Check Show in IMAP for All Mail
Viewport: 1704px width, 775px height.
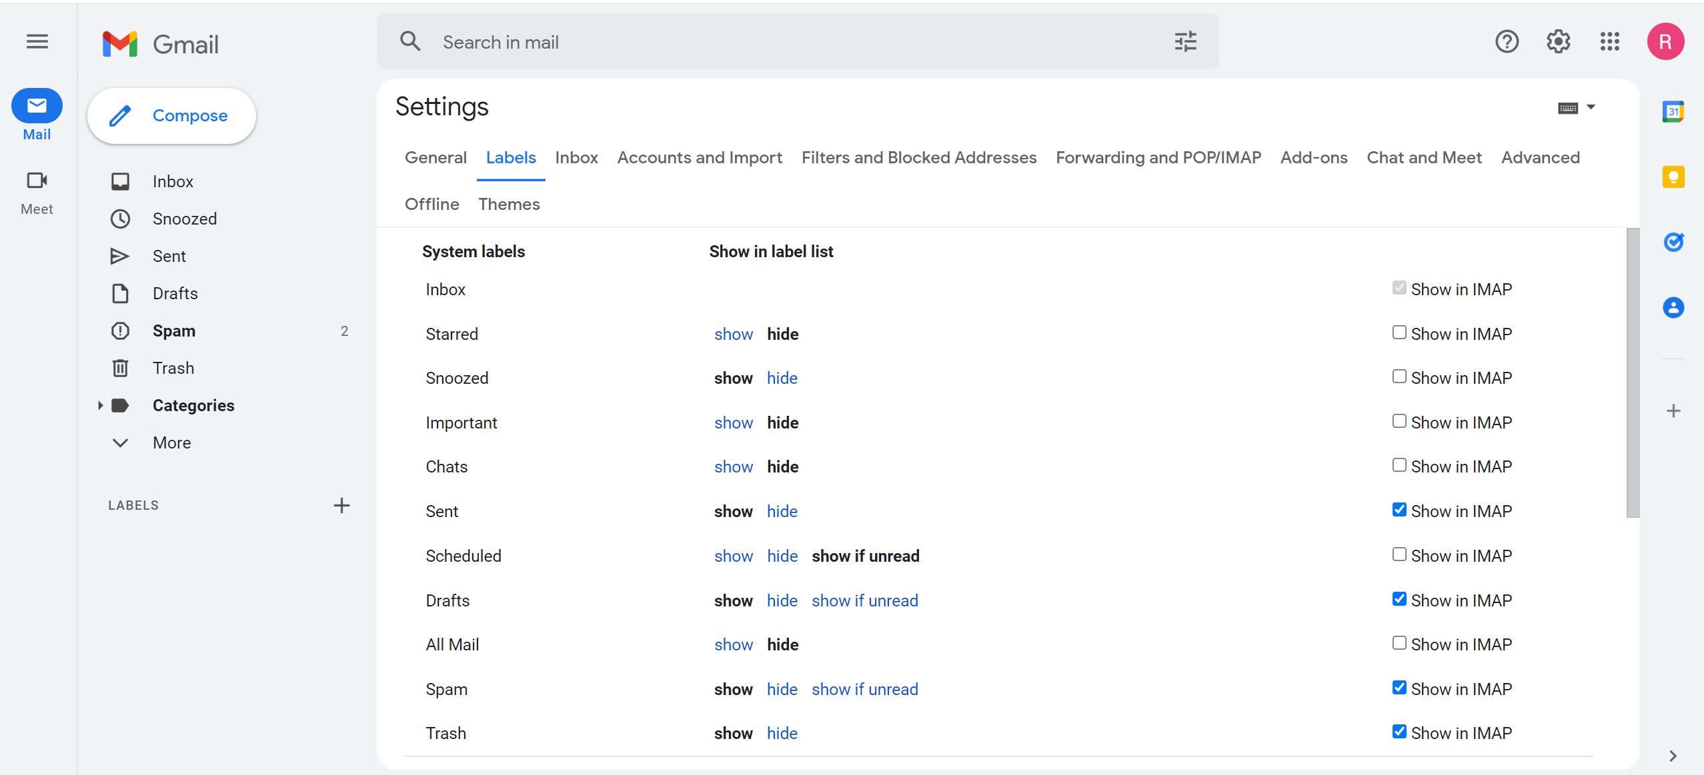pyautogui.click(x=1399, y=643)
